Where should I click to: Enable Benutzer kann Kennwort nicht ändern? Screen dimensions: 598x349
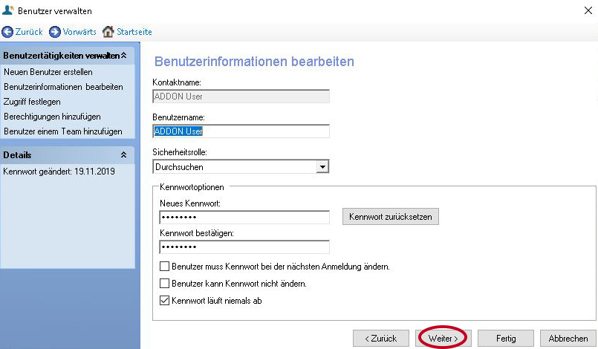point(164,284)
